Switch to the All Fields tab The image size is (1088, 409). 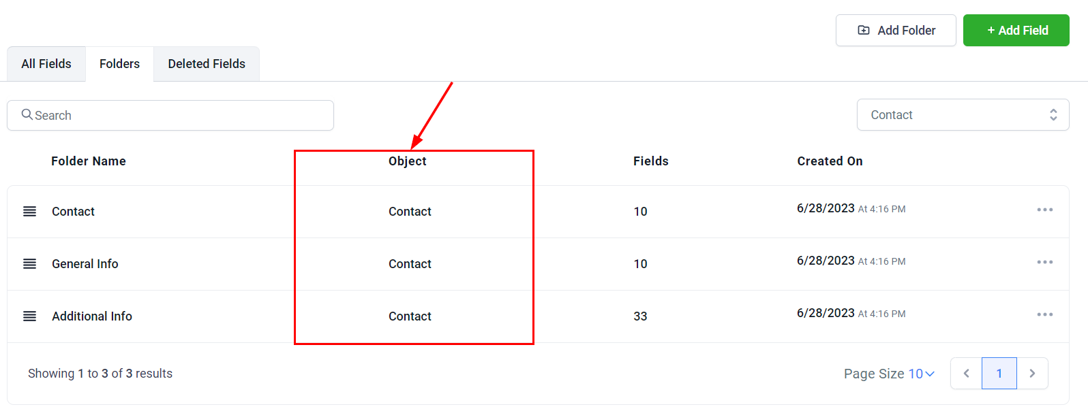click(x=46, y=64)
